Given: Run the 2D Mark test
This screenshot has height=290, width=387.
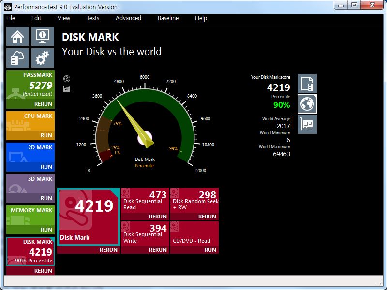Looking at the screenshot, I should [x=46, y=167].
